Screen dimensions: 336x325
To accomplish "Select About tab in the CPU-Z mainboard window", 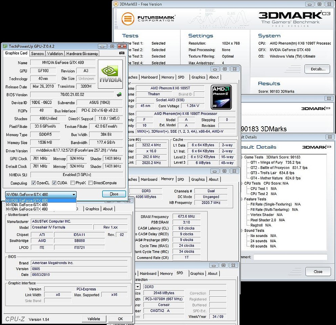I will coord(108,209).
